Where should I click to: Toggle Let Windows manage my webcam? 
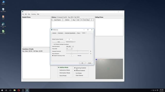(53, 44)
